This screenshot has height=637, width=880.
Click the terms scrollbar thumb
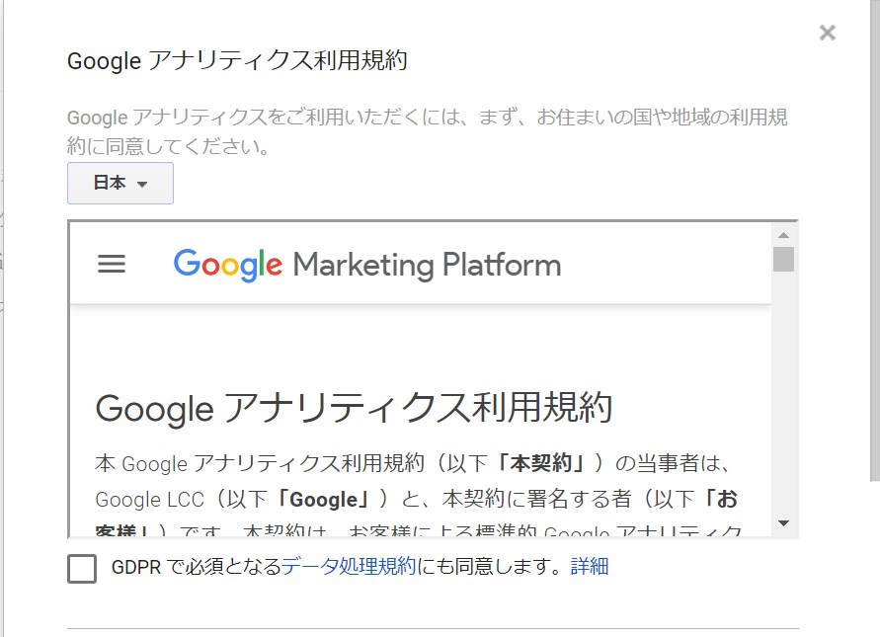point(783,259)
